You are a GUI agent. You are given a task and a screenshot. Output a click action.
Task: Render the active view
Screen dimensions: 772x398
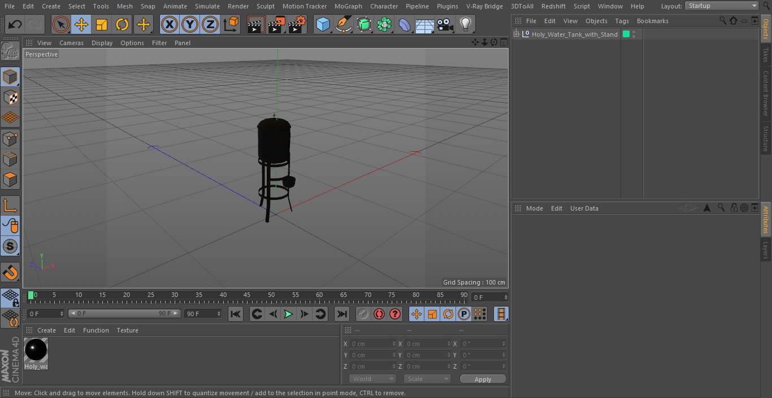point(256,24)
